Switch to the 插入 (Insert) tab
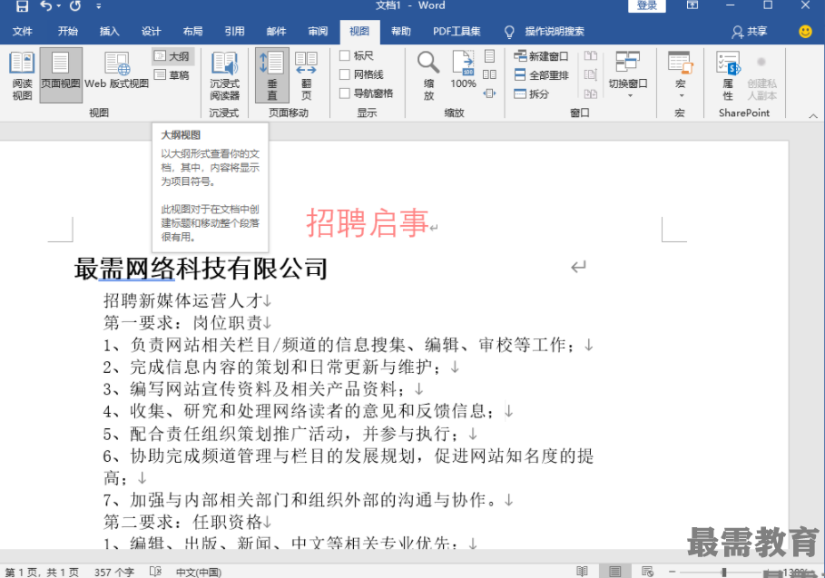 (110, 32)
